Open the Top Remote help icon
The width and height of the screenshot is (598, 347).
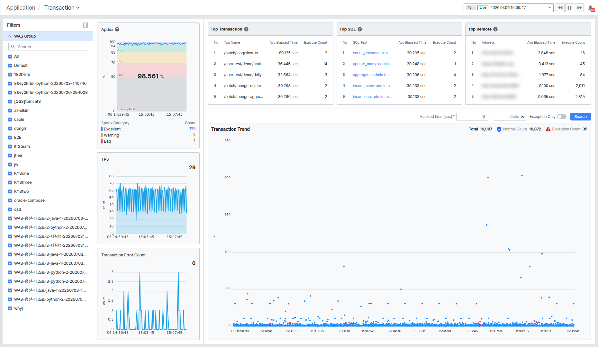(495, 29)
